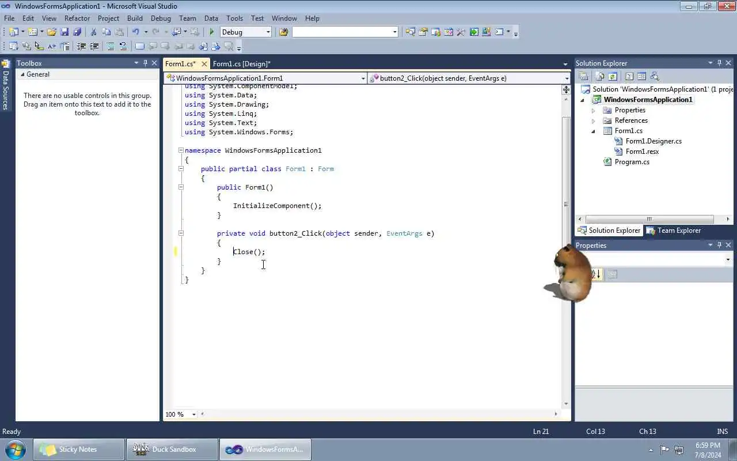Sort properties alphabetically with A-Z icon
The width and height of the screenshot is (737, 461).
[595, 274]
